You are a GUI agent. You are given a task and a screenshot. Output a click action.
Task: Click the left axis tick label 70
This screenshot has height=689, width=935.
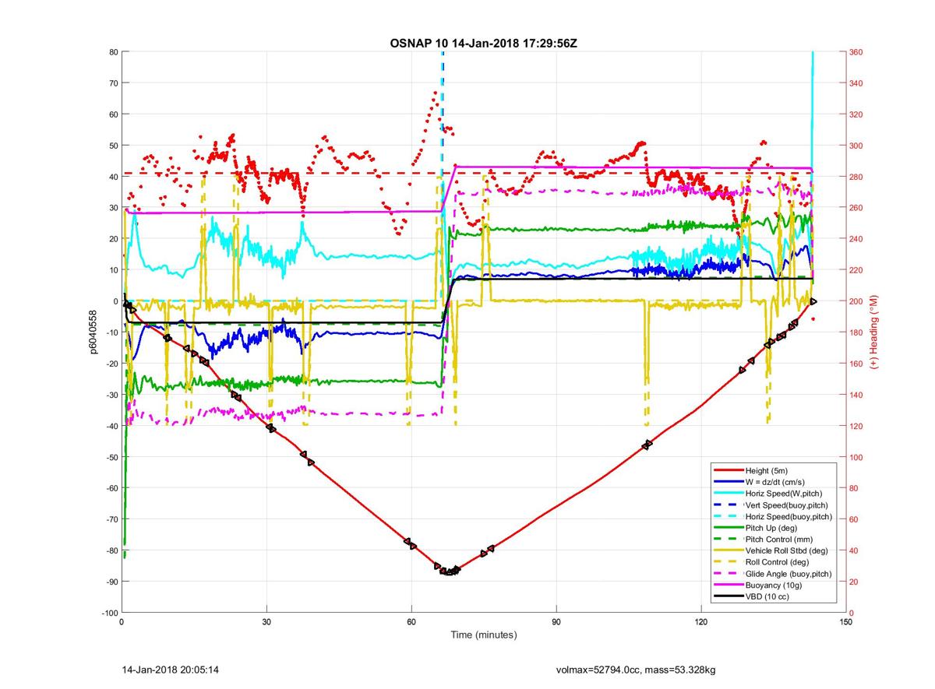pyautogui.click(x=113, y=83)
